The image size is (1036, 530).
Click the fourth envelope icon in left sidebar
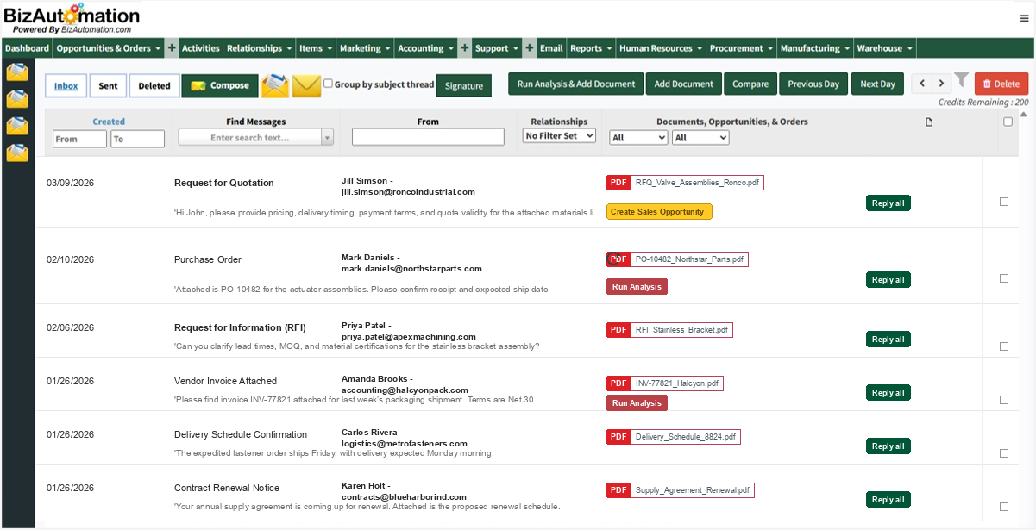pyautogui.click(x=17, y=153)
